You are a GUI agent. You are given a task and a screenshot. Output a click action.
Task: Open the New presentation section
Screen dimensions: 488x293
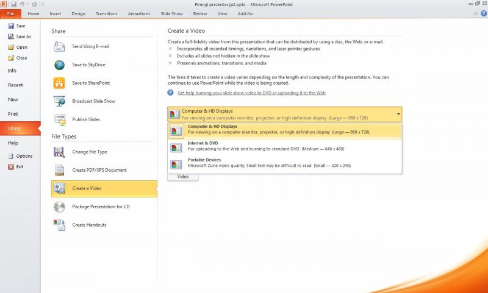(20, 100)
